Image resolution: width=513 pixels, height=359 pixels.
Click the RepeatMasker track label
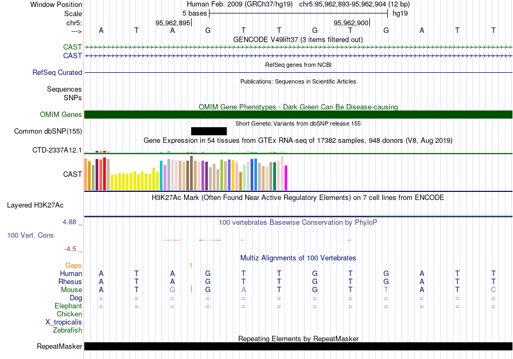tap(59, 346)
